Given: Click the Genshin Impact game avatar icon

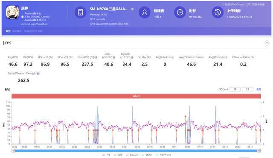Looking at the screenshot, I should point(12,12).
